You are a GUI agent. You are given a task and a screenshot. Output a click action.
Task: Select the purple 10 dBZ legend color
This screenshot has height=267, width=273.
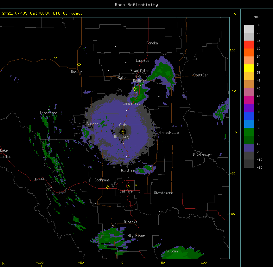(x=249, y=148)
